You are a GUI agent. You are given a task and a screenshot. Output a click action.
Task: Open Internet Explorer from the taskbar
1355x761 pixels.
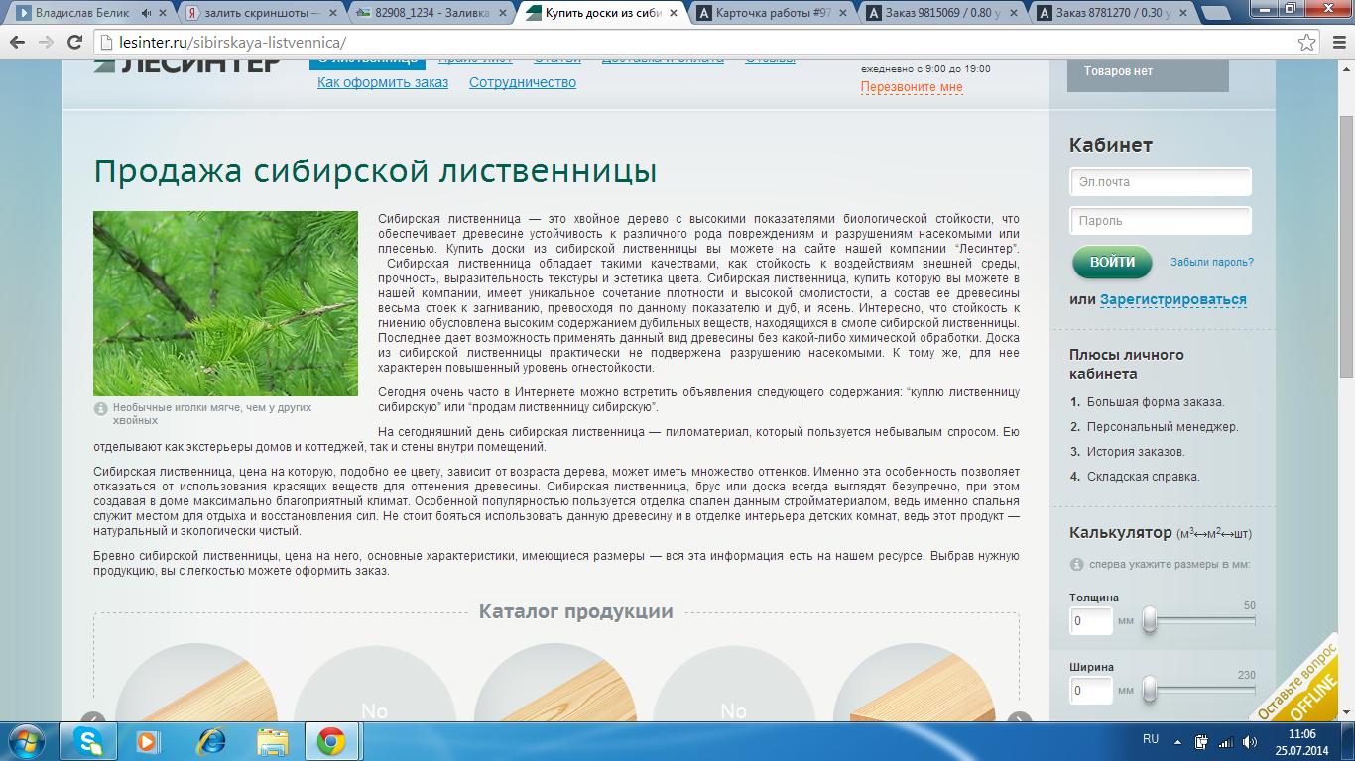[x=211, y=741]
